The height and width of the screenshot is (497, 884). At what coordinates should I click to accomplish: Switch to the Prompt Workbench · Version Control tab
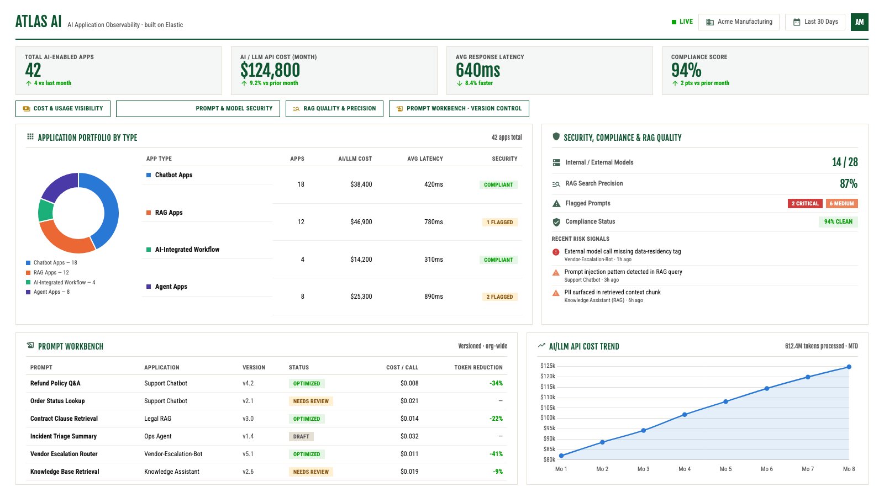click(x=459, y=109)
